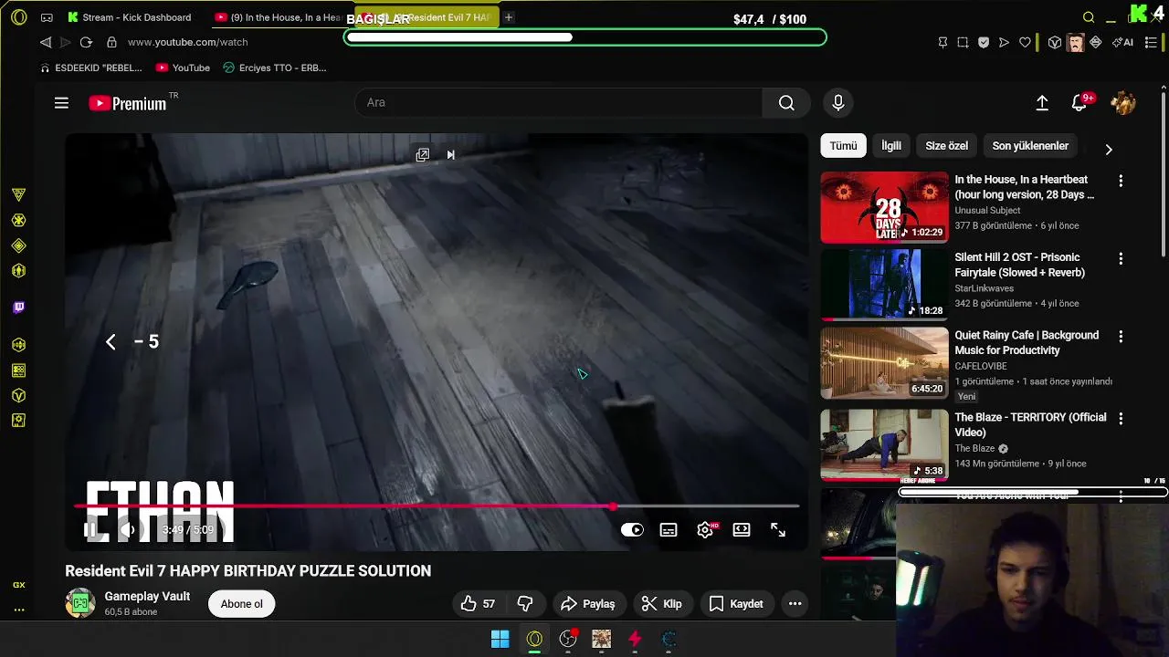Open the player settings gear
This screenshot has height=657, width=1169.
pos(705,530)
